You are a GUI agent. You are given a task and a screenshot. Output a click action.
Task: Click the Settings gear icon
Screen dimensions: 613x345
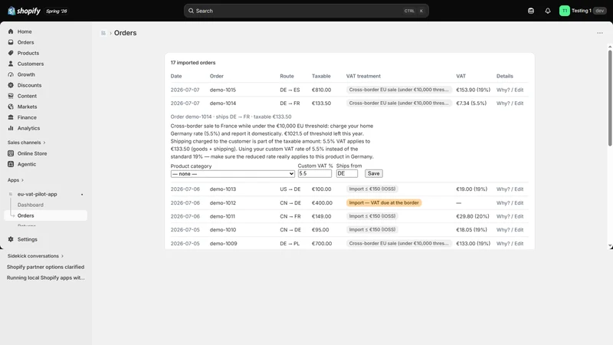pyautogui.click(x=11, y=239)
